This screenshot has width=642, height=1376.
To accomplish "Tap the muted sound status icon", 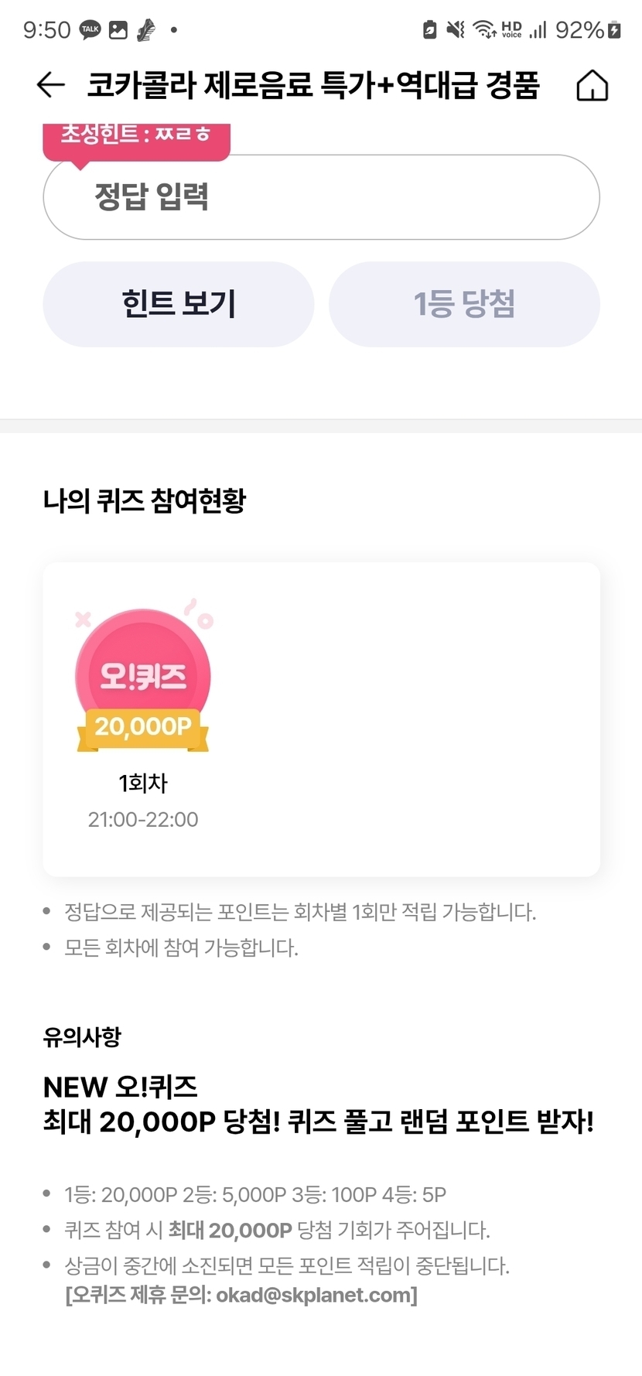I will point(456,30).
